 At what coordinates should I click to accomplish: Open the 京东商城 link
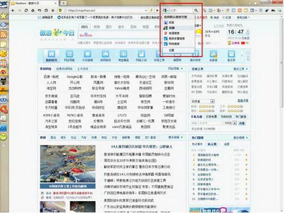51,96
